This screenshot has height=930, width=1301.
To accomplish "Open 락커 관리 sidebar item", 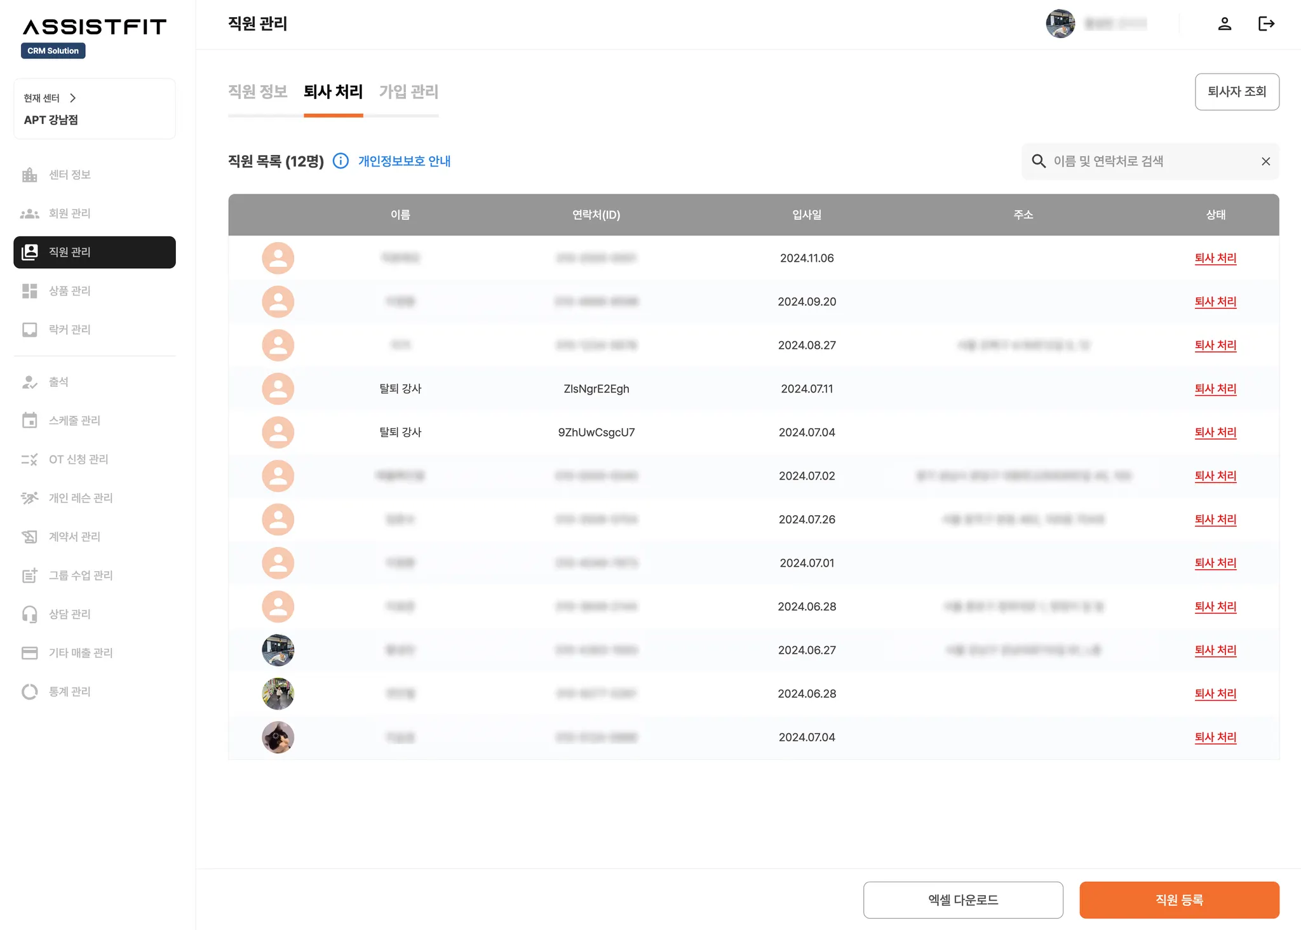I will pyautogui.click(x=70, y=330).
